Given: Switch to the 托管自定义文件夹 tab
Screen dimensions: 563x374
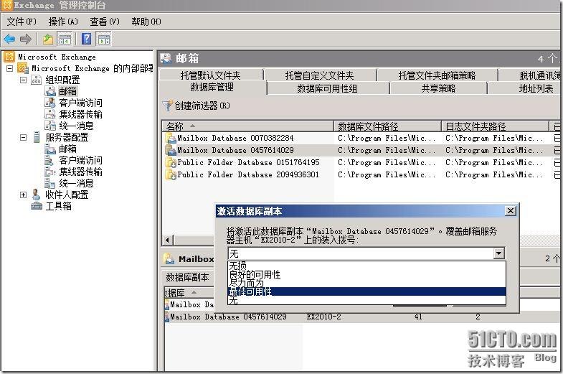Looking at the screenshot, I should coord(320,75).
